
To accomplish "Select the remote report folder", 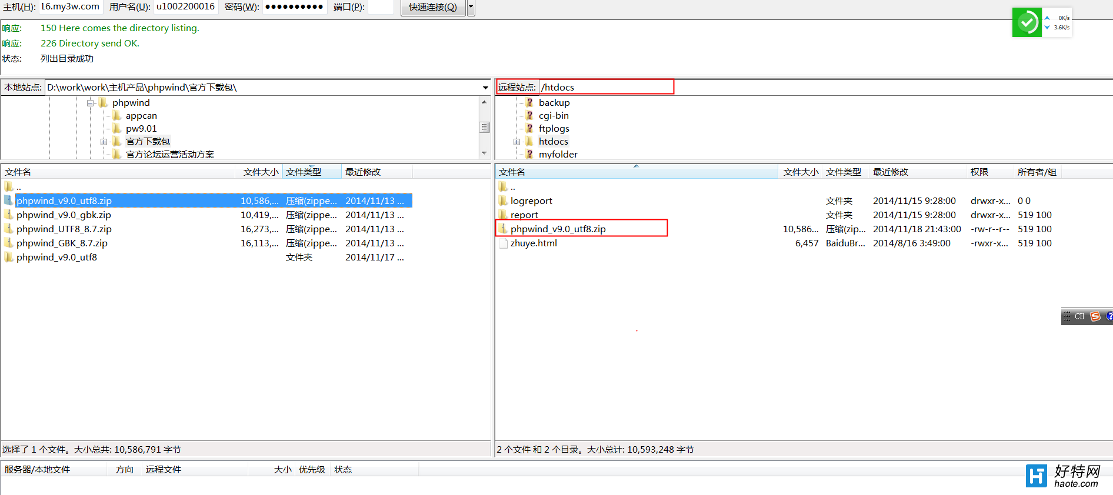I will 524,215.
